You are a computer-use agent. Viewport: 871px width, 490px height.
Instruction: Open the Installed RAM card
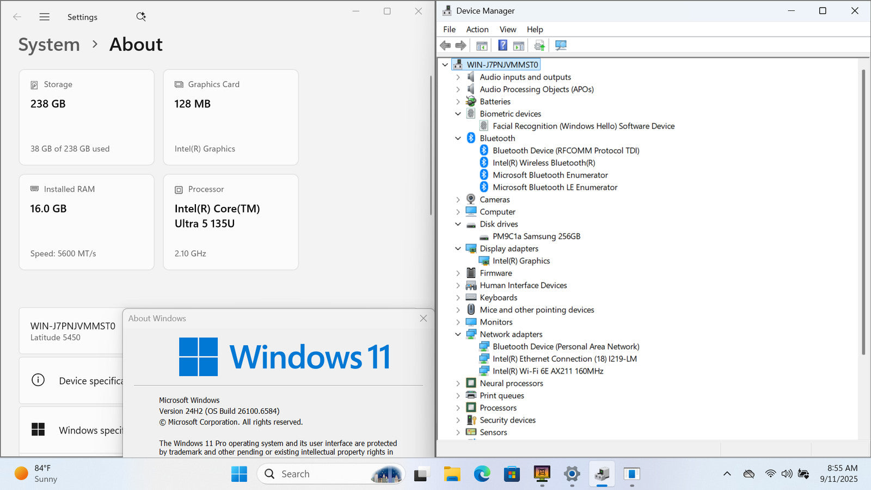[87, 222]
